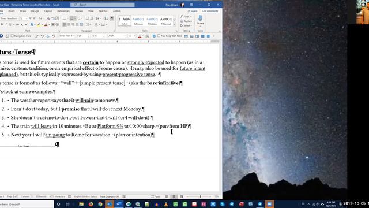Open the Draw tab
This screenshot has width=369, height=208.
pyautogui.click(x=23, y=11)
